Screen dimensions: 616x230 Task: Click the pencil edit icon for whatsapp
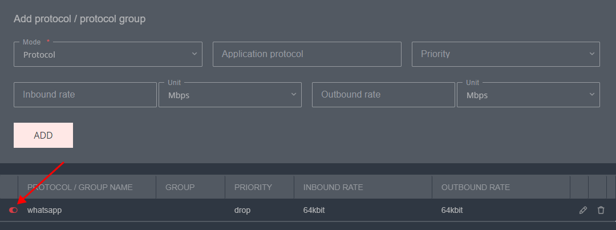tap(583, 210)
